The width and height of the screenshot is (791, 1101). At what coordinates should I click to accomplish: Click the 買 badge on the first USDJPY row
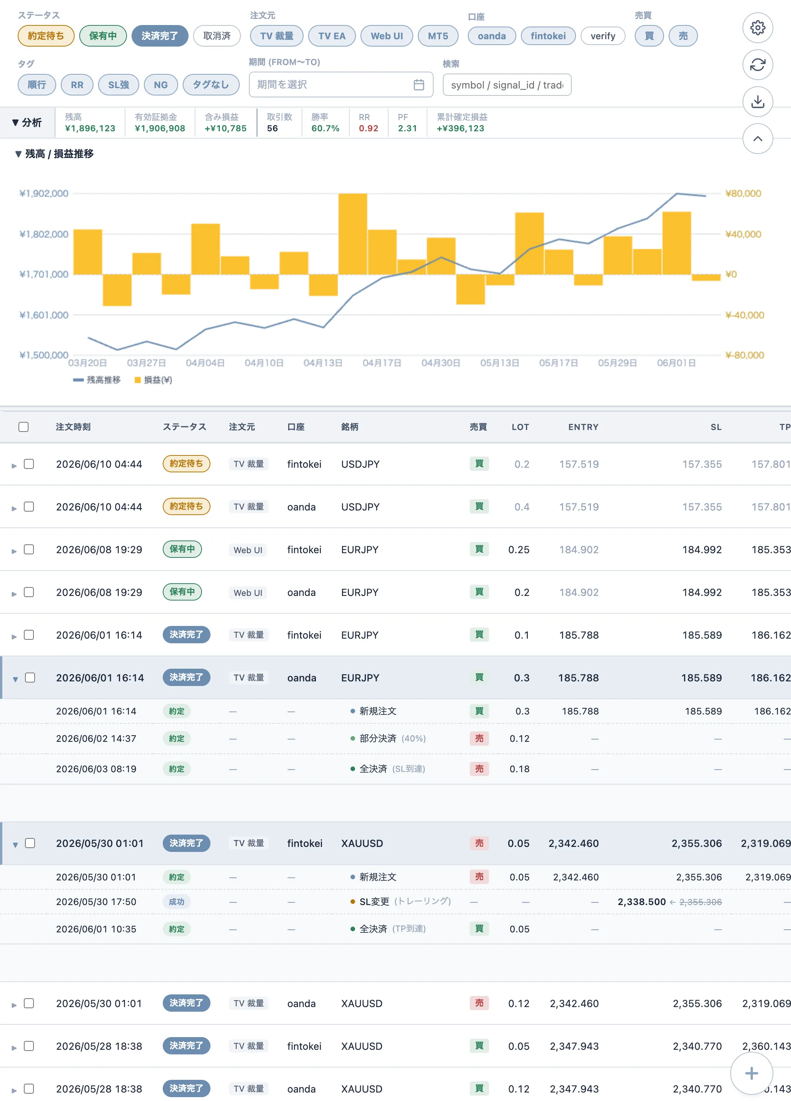[x=479, y=463]
